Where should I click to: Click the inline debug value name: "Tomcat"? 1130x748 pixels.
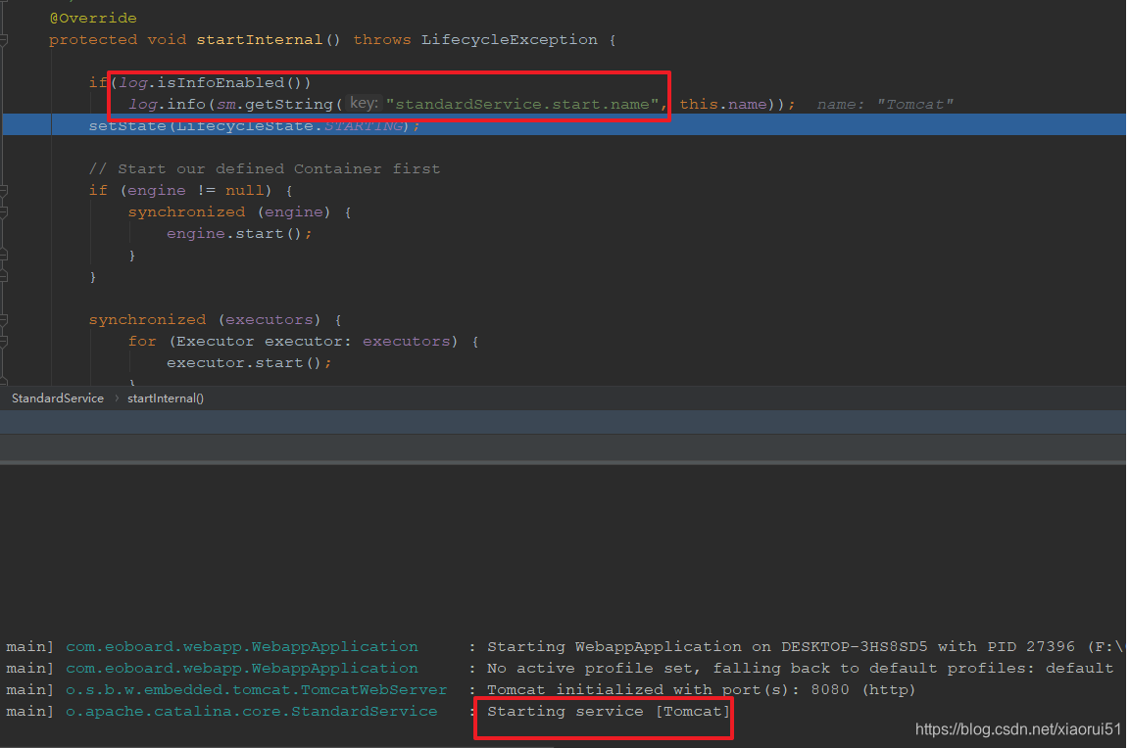point(885,105)
